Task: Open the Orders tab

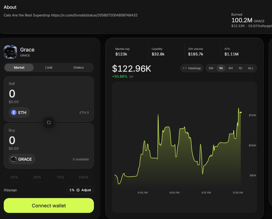Action: tap(78, 68)
